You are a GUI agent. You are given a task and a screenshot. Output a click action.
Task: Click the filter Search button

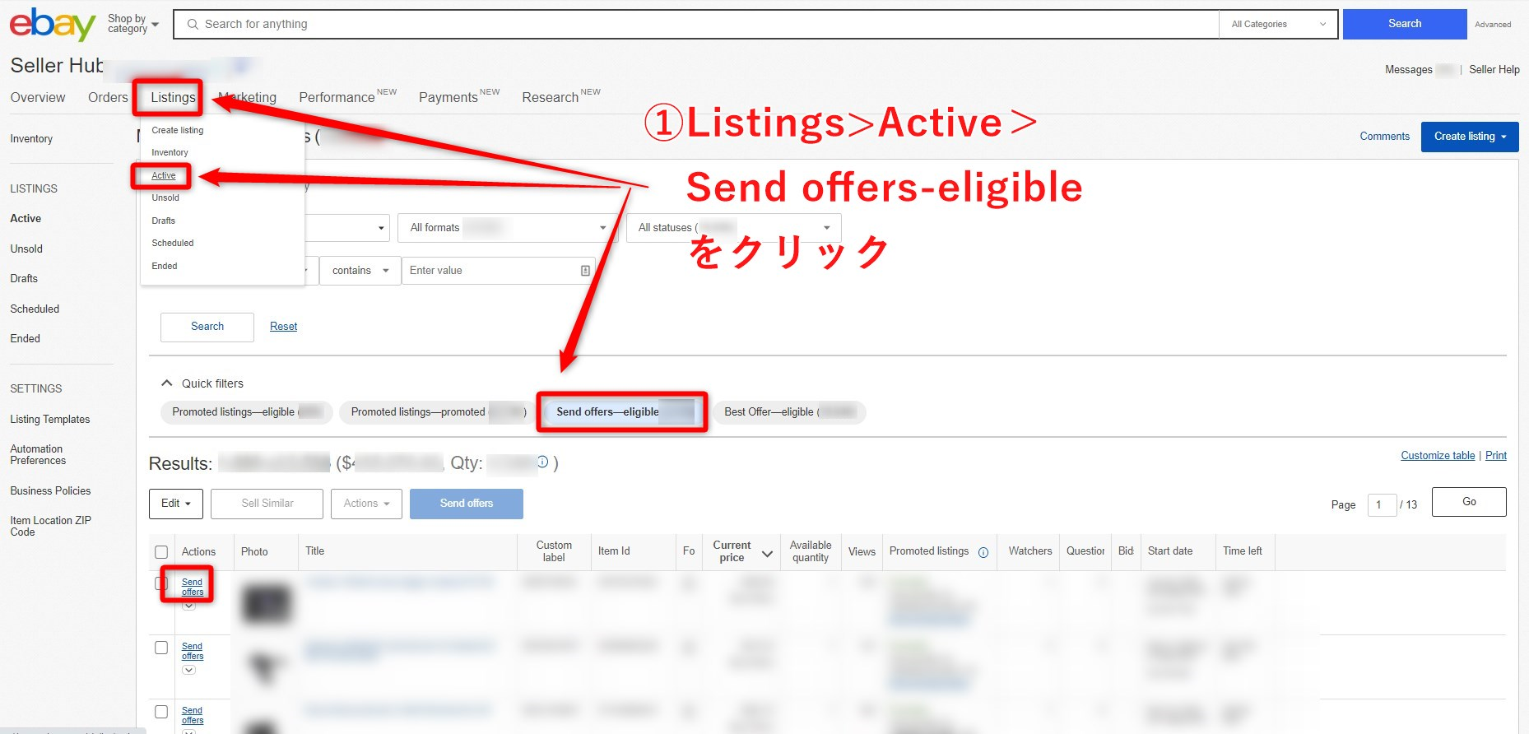pyautogui.click(x=207, y=327)
